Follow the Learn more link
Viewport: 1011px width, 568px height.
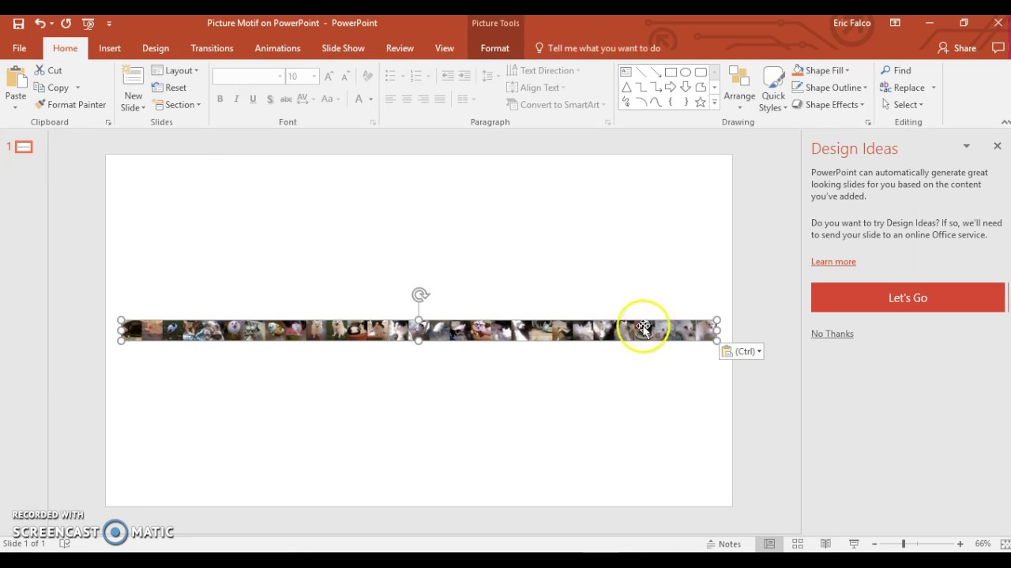833,262
